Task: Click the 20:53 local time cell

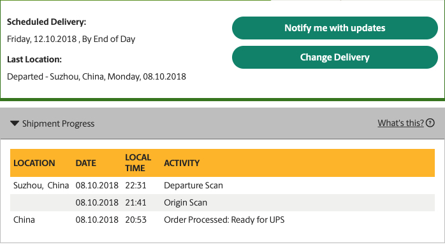Action: pos(136,220)
